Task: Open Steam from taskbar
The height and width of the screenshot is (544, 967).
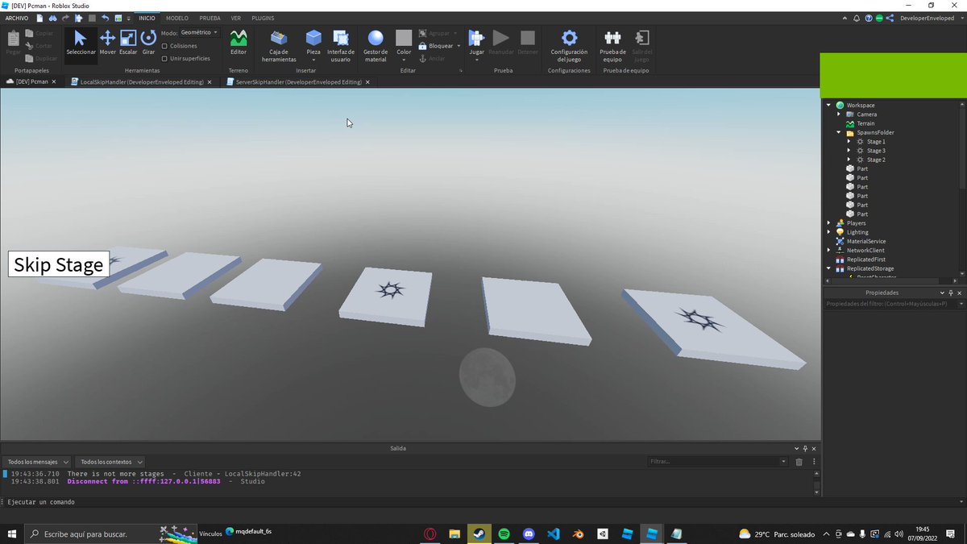Action: pyautogui.click(x=479, y=534)
